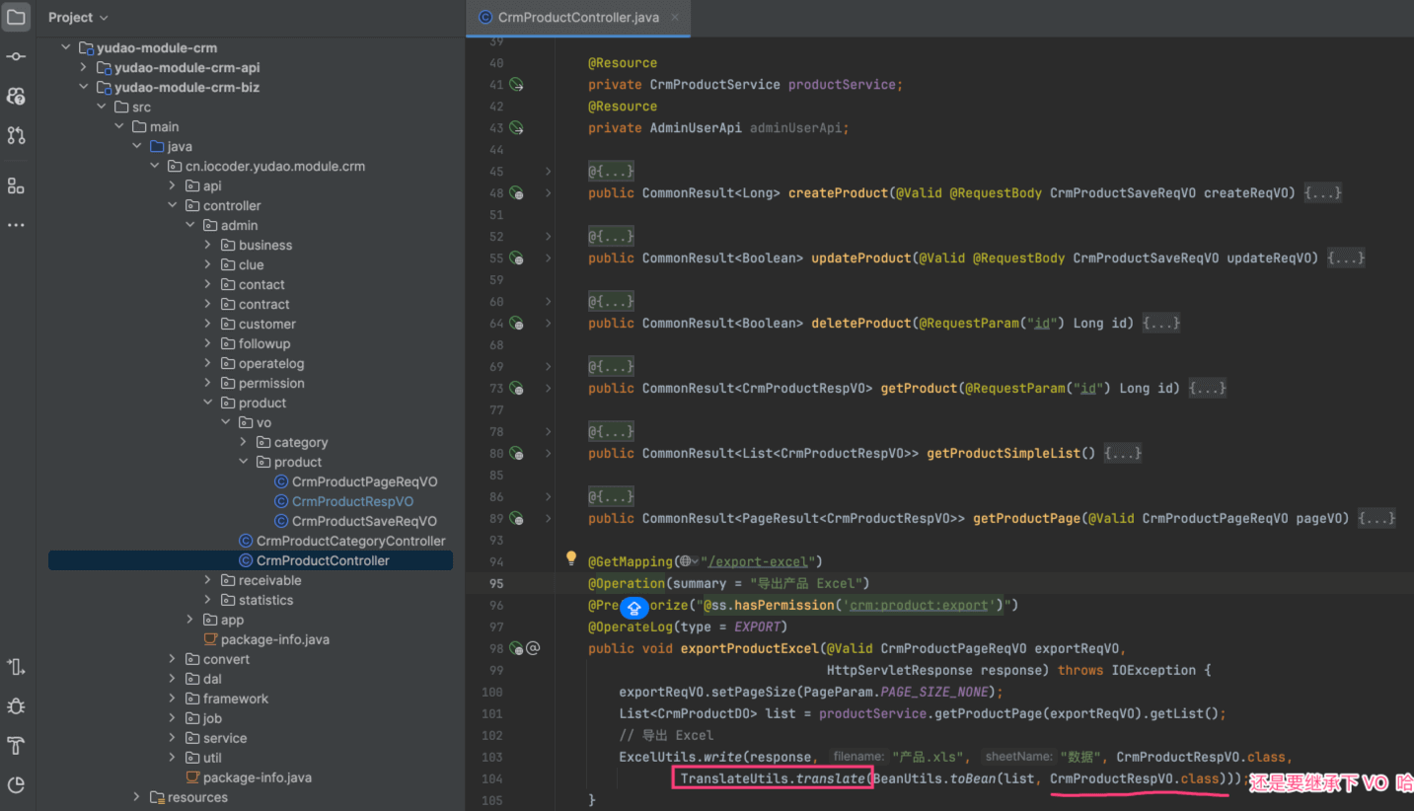
Task: Unfold the createProduct method body at line 48
Action: pyautogui.click(x=549, y=193)
